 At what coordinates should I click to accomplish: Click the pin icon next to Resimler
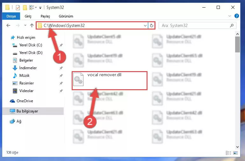click(61, 83)
